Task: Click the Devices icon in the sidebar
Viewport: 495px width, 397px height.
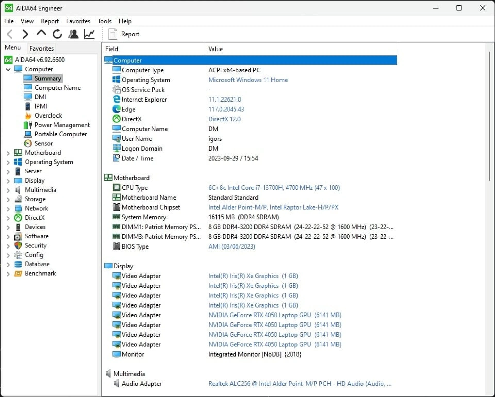Action: pos(18,227)
